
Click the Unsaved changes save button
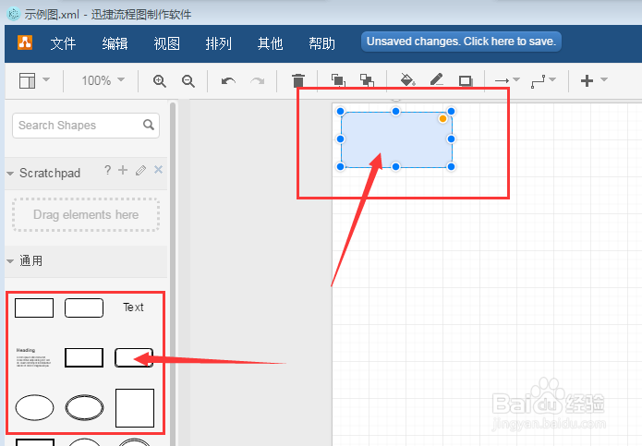(x=461, y=42)
